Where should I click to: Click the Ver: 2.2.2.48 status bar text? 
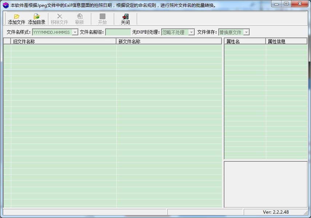[276, 212]
